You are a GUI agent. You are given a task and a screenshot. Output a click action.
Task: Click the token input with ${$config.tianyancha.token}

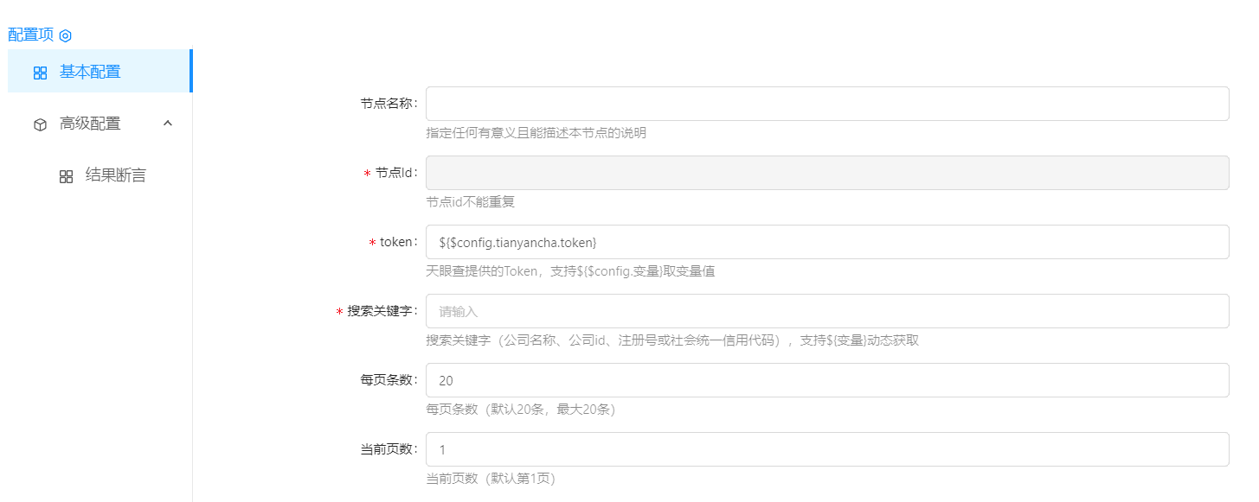827,242
